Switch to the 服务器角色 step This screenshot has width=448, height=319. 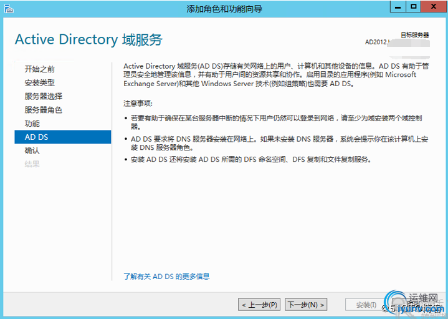(43, 110)
